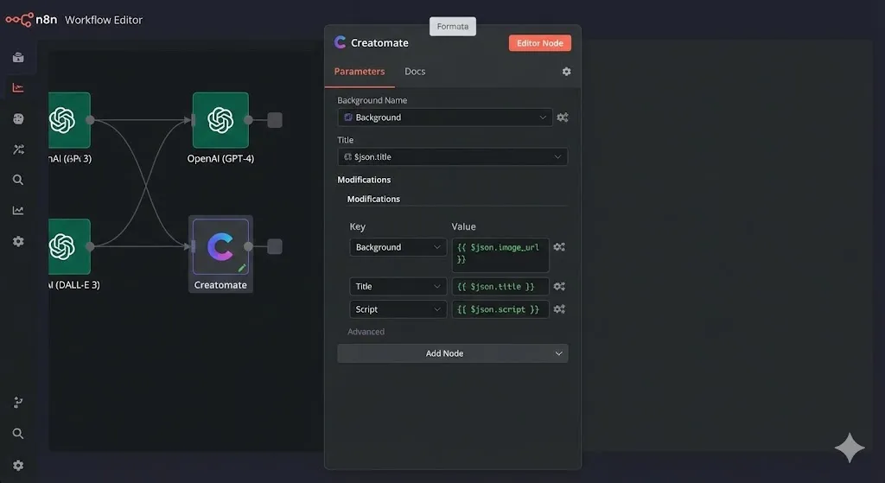Click the Value column header

point(463,227)
